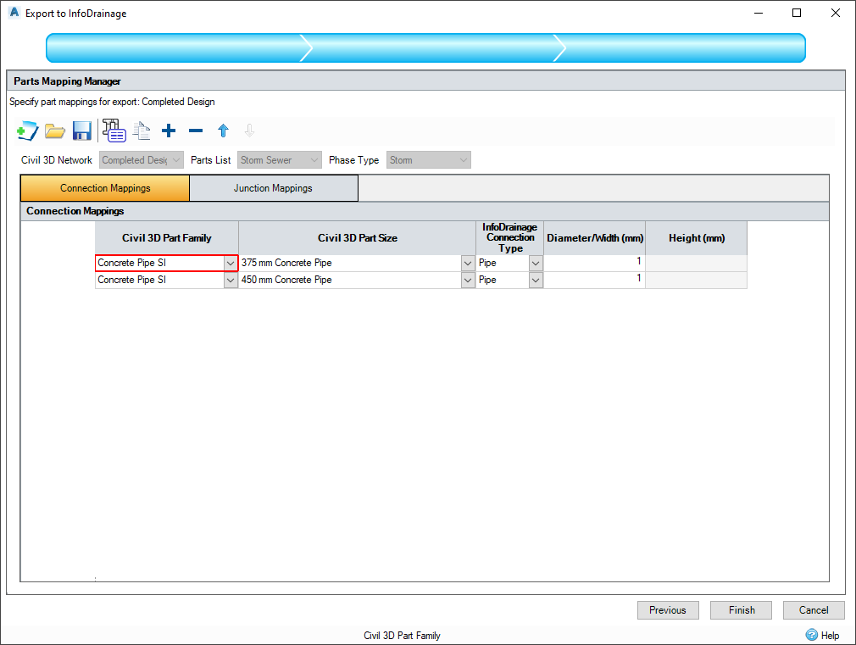Viewport: 856px width, 645px height.
Task: Click the Finish button
Action: [x=741, y=610]
